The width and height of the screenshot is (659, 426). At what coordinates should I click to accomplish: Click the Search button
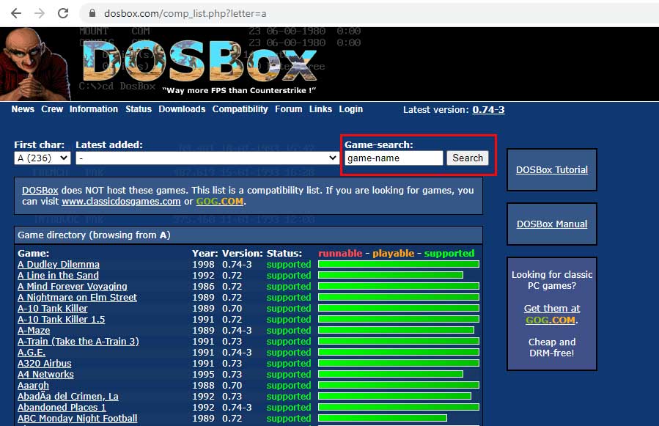click(x=468, y=158)
